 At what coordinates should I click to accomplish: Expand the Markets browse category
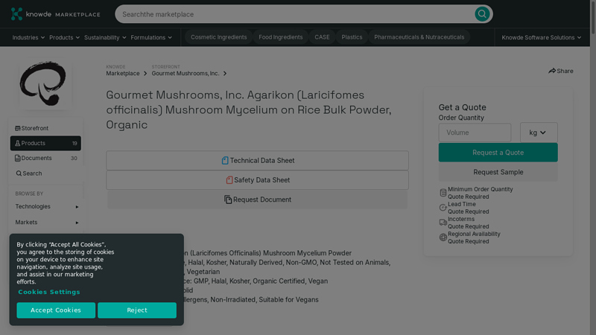point(45,222)
